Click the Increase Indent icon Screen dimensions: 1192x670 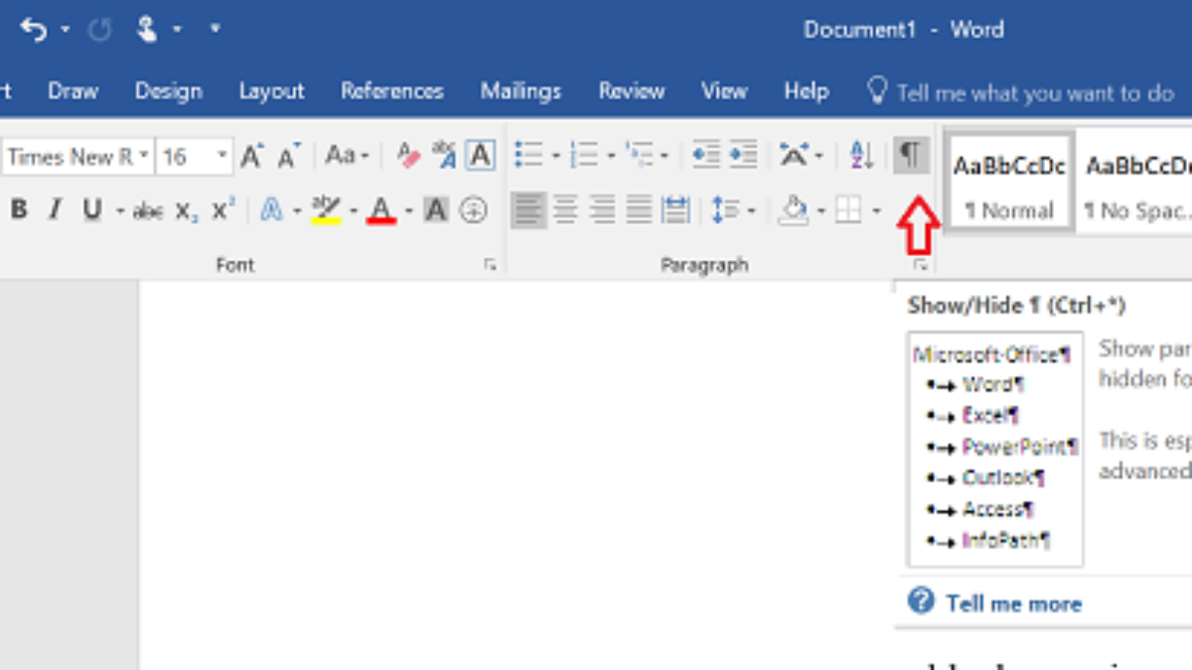[743, 155]
